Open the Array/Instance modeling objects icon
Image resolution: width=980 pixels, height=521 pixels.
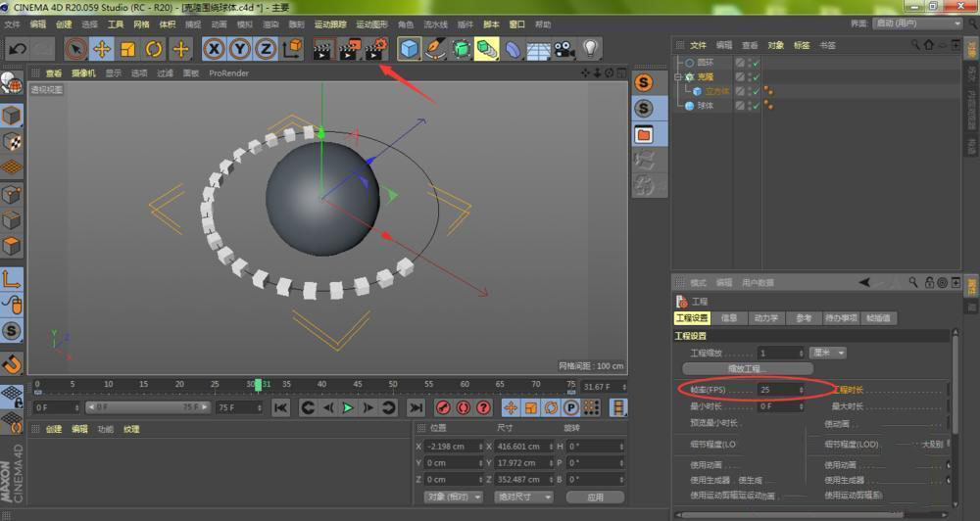486,49
